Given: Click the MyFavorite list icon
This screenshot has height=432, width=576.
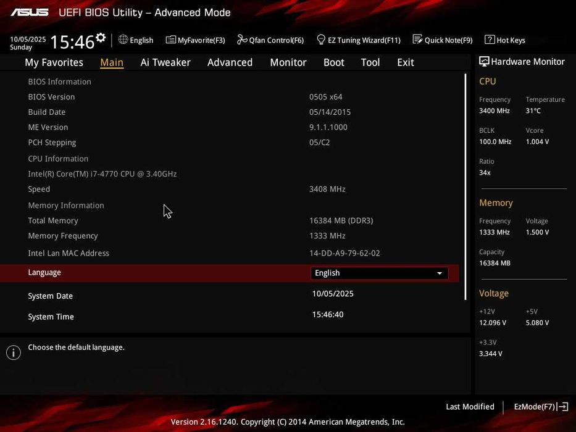Looking at the screenshot, I should click(170, 39).
